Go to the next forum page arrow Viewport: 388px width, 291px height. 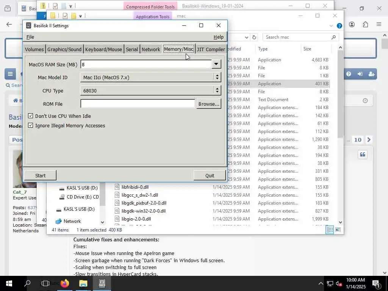click(369, 140)
